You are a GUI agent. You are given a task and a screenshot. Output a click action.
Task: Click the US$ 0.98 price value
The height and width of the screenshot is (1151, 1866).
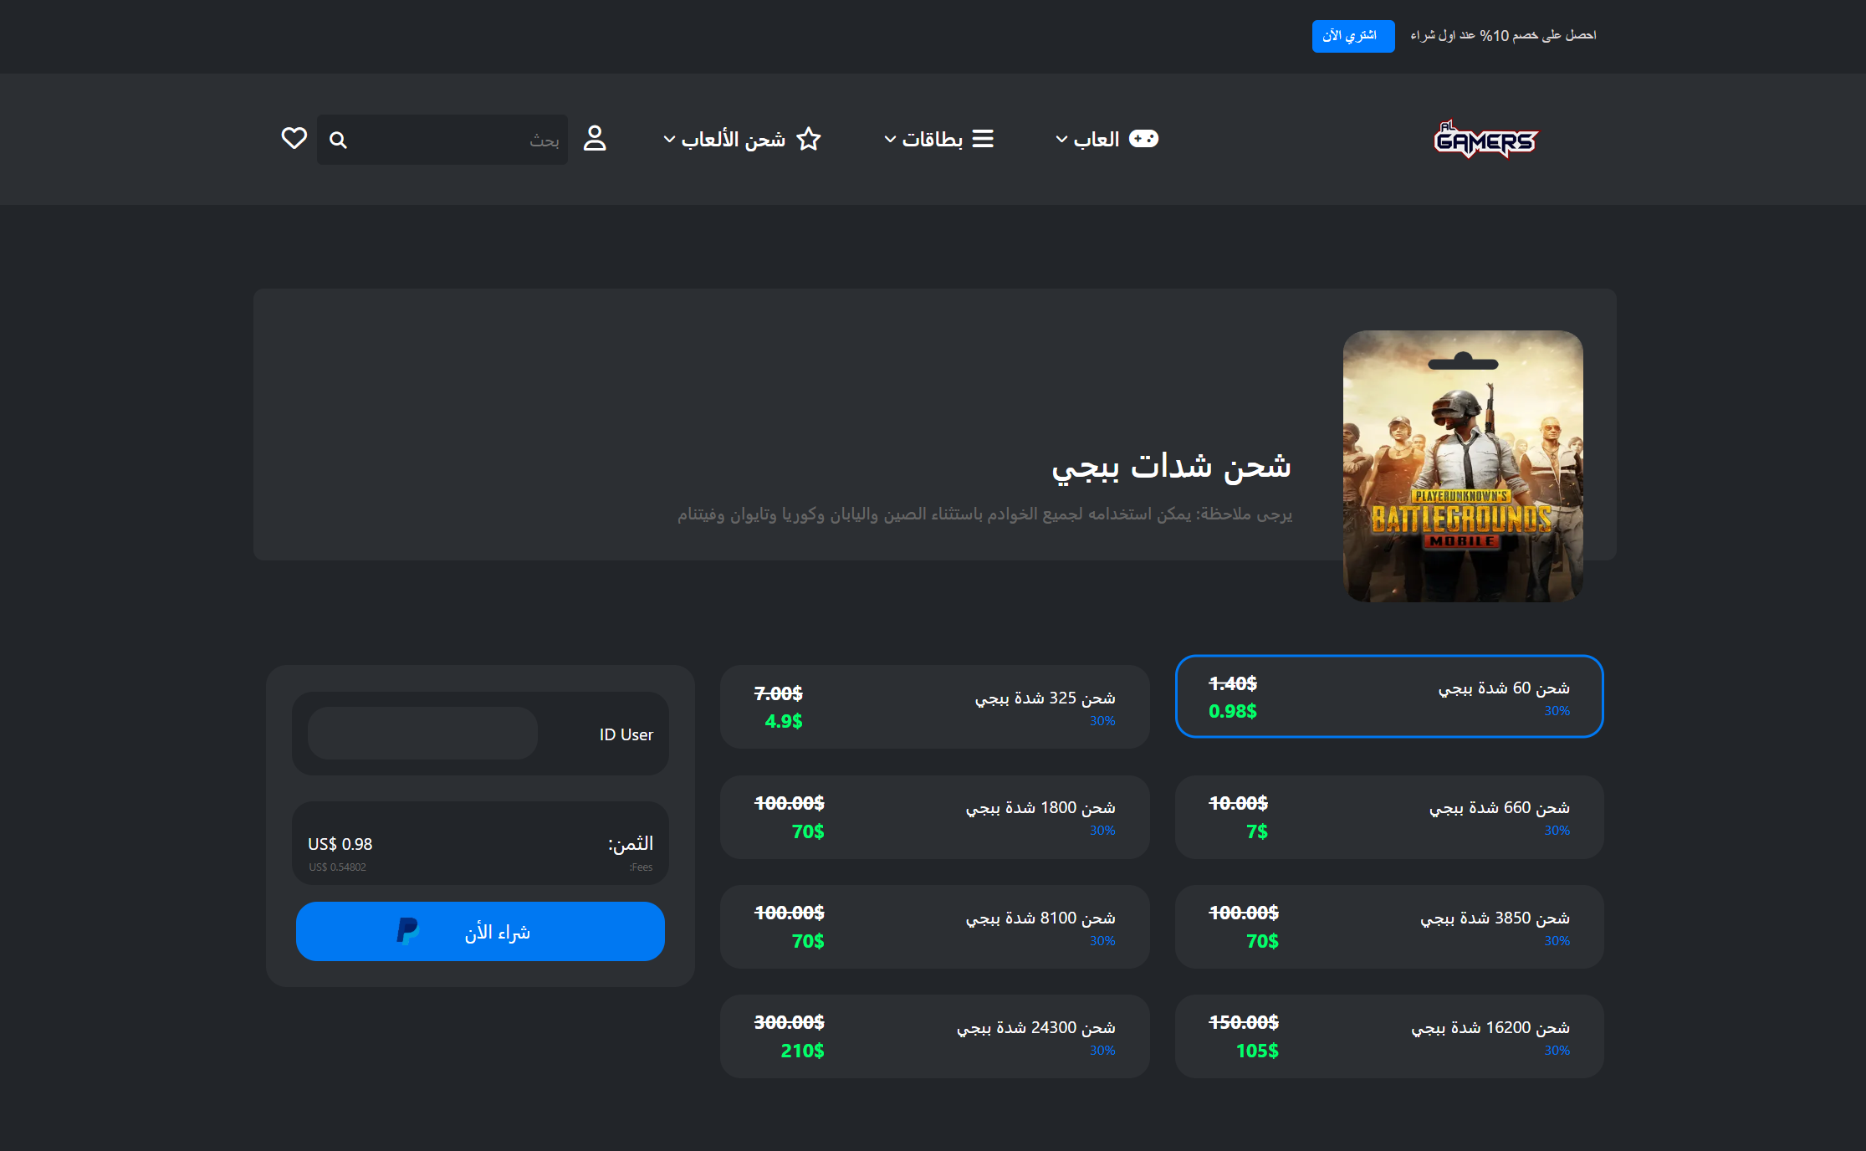pyautogui.click(x=340, y=844)
